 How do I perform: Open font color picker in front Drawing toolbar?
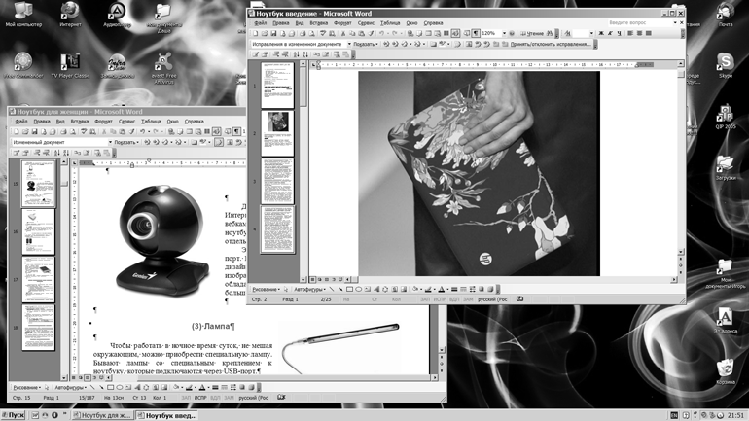click(447, 289)
